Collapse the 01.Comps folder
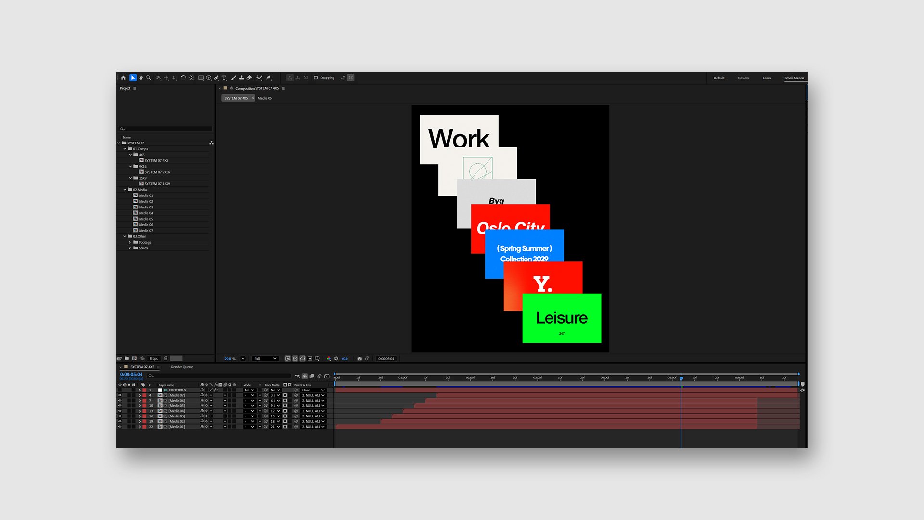Viewport: 924px width, 520px height. pos(125,149)
